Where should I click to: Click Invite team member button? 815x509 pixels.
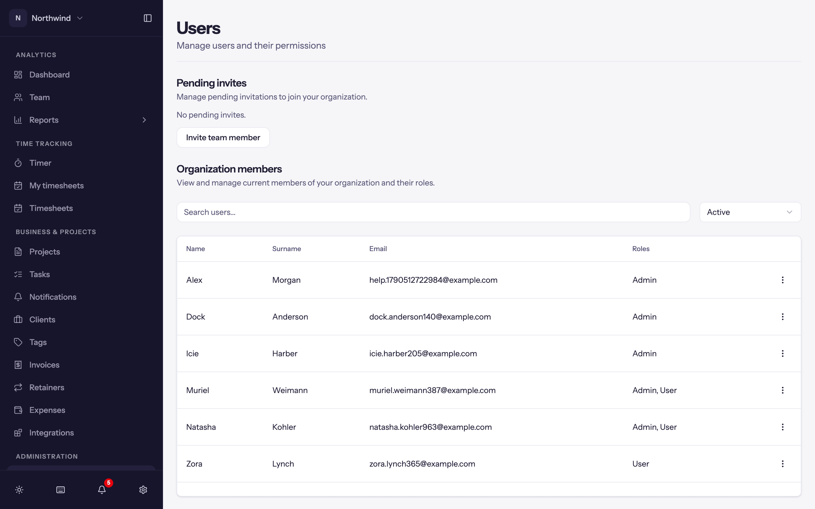223,137
